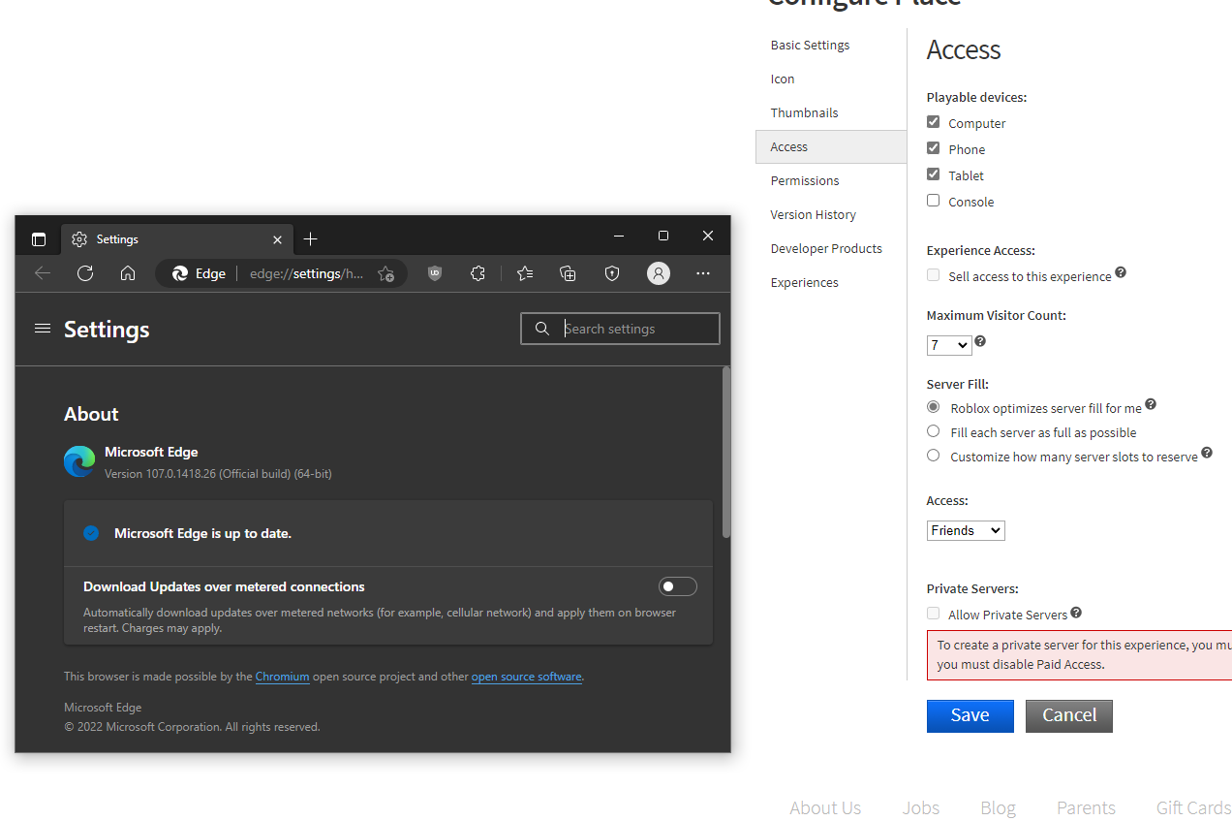Open the Gift Cards footer link
Viewport: 1232px width, 821px height.
tap(1194, 807)
